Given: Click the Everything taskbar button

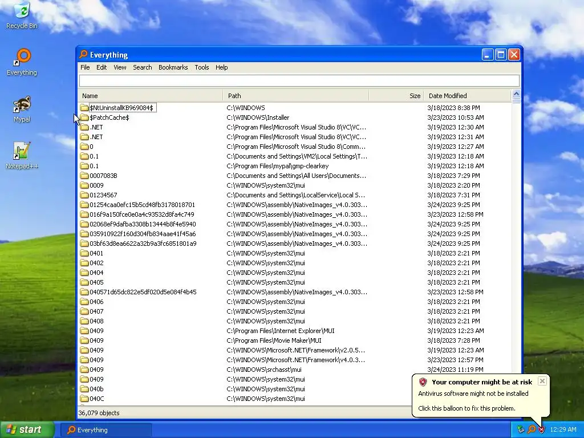Looking at the screenshot, I should point(106,430).
